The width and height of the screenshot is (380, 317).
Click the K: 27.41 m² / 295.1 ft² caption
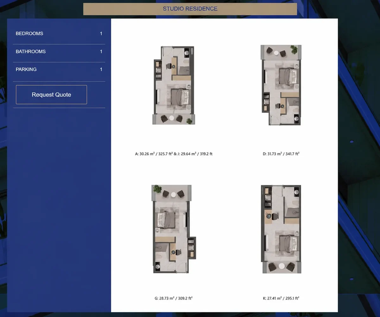click(281, 298)
